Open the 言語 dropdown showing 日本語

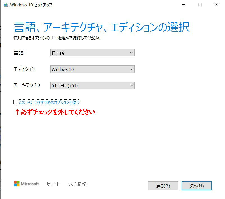(92, 53)
